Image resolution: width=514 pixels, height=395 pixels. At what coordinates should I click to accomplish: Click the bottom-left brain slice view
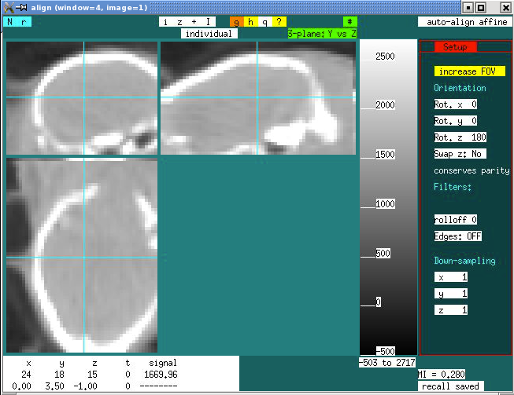[x=82, y=255]
